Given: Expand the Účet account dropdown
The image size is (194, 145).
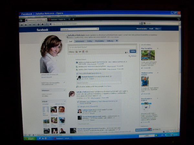Looking at the screenshot, I should [x=158, y=29].
